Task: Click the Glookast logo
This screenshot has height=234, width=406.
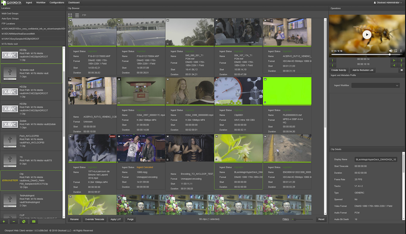Action: click(x=11, y=3)
